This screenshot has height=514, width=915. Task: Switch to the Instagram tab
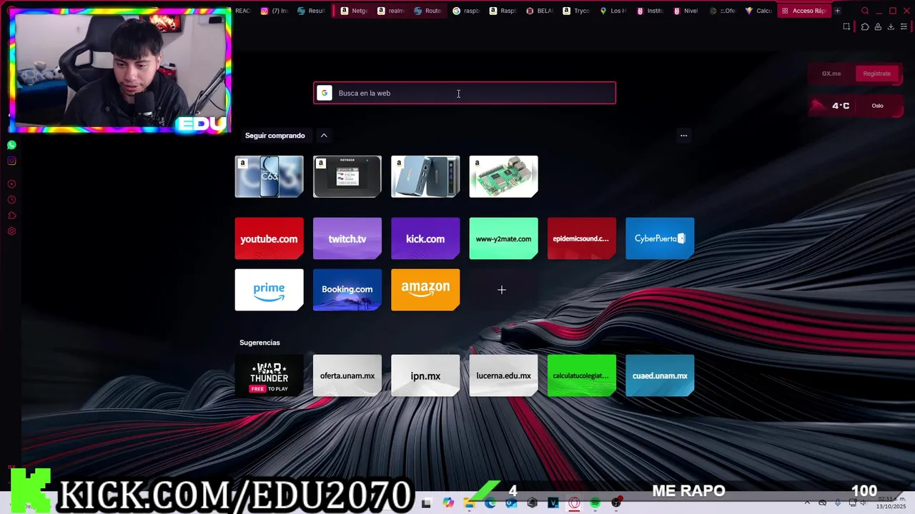pos(274,11)
